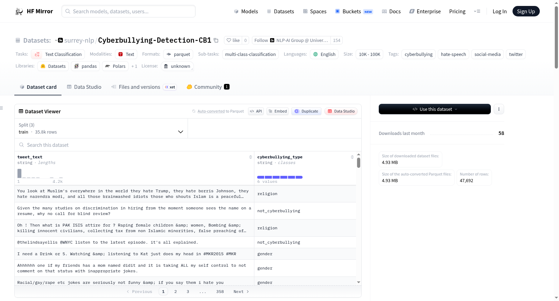Viewport: 559px width, 301px height.
Task: Open Data Studio from the viewer header
Action: click(x=341, y=111)
